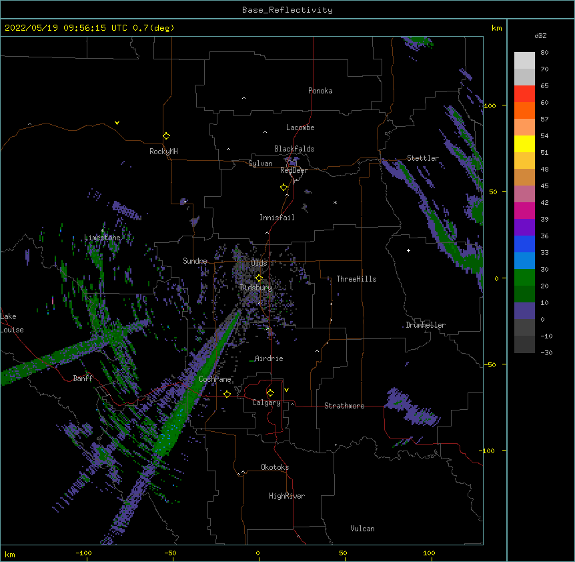Click the Banff label
575x562 pixels.
tap(83, 378)
